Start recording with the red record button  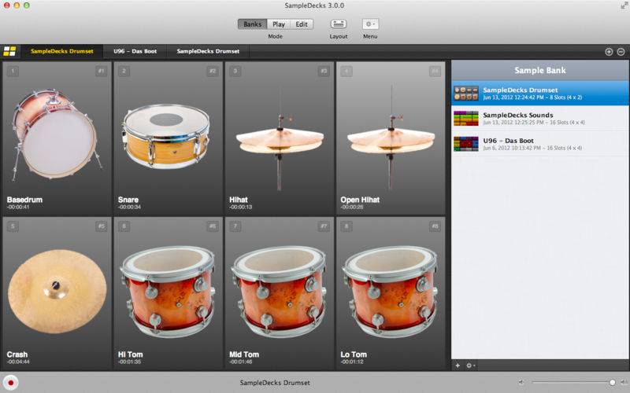coord(11,383)
